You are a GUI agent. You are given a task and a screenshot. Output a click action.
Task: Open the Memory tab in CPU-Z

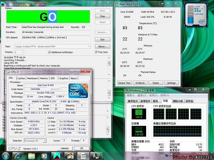click(x=44, y=78)
